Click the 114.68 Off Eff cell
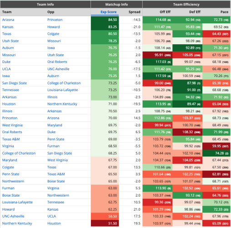 point(157,20)
